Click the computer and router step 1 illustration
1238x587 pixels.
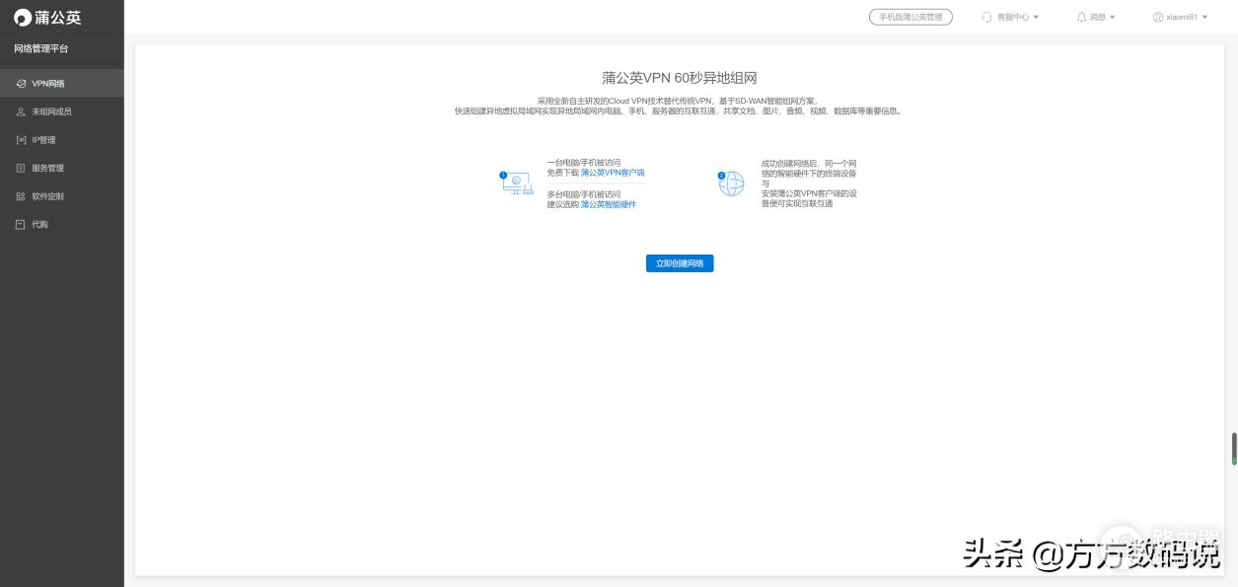[516, 183]
